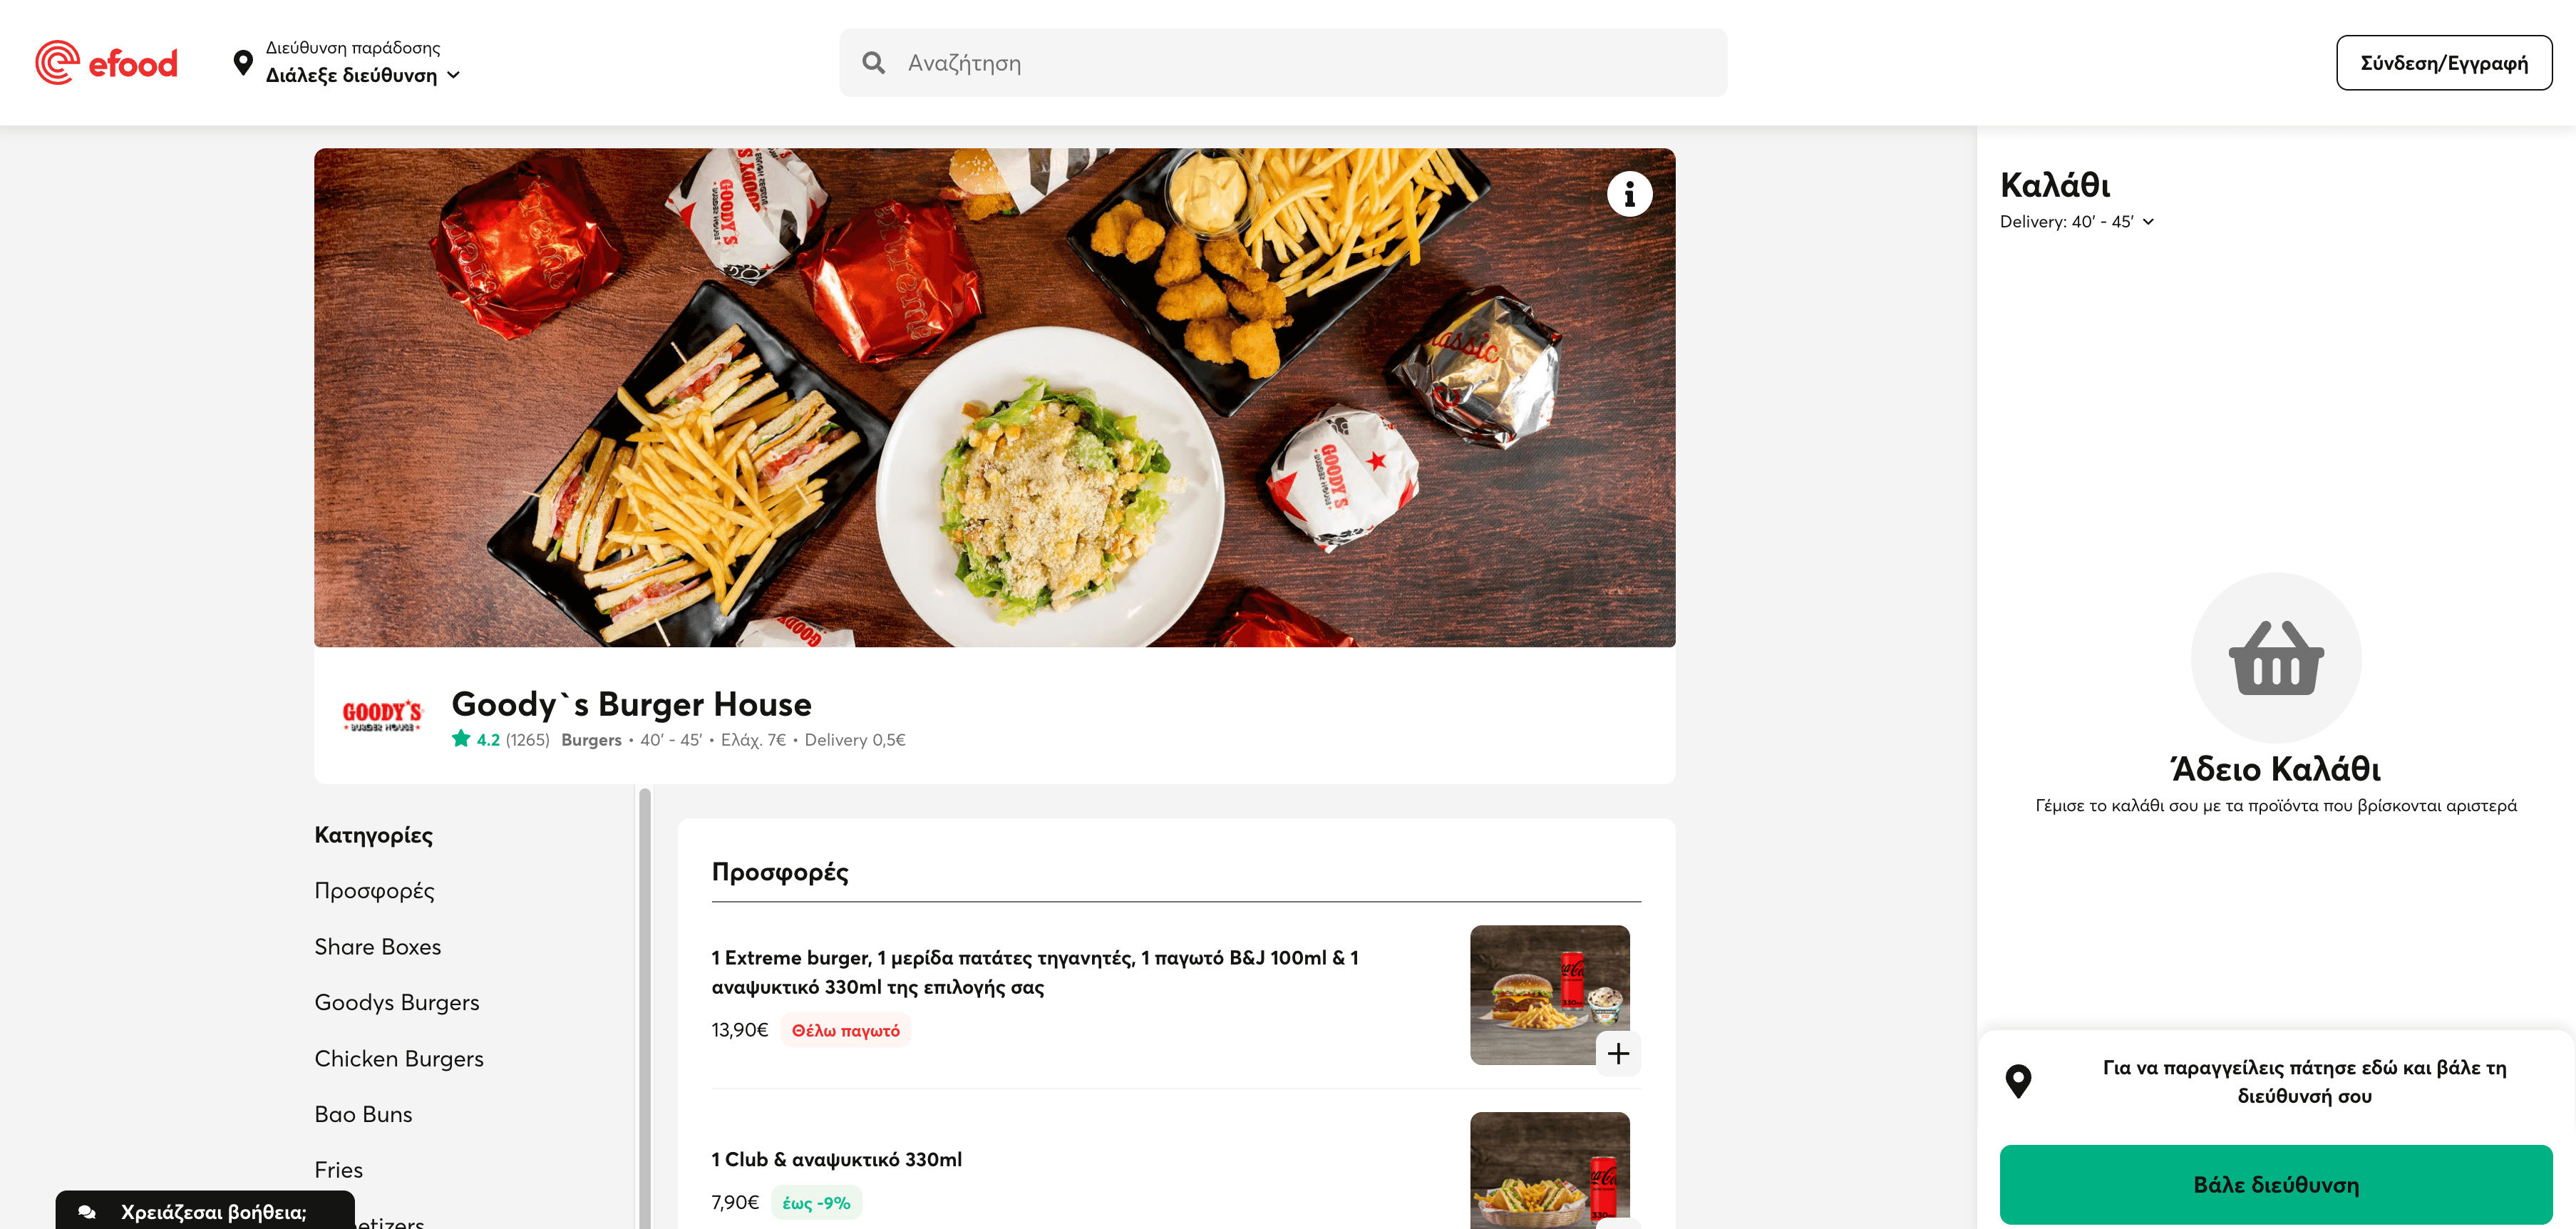
Task: Open the Χρειάζεσαι βοήθεια help chat
Action: 205,1211
